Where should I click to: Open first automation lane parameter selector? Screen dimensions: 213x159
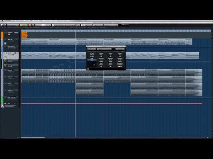click(13, 60)
